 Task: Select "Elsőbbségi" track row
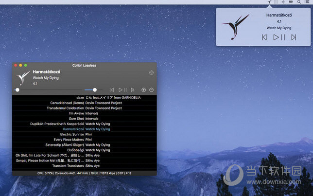85,150
